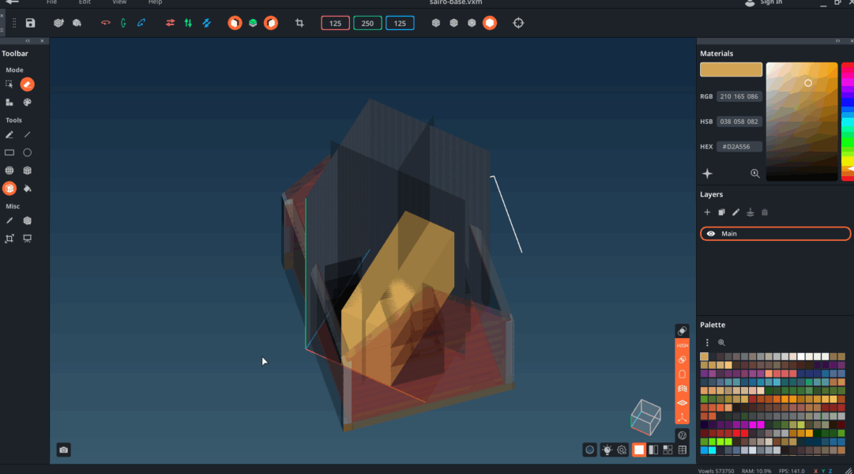The image size is (854, 474).
Task: Pick the Box cube tool
Action: click(27, 171)
